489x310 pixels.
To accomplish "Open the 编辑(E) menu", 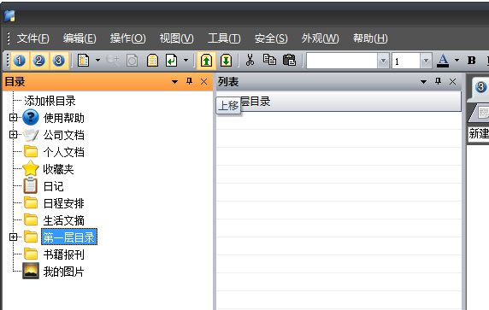I will click(x=80, y=38).
